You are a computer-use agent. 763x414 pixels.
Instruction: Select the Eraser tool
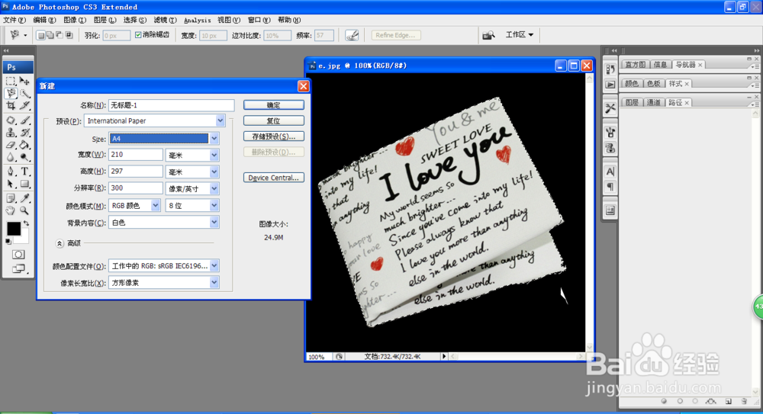pos(11,145)
